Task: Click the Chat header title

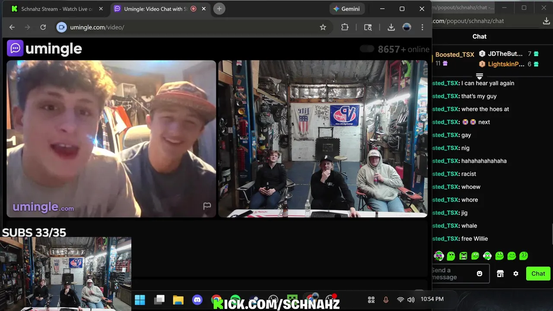Action: (x=480, y=37)
